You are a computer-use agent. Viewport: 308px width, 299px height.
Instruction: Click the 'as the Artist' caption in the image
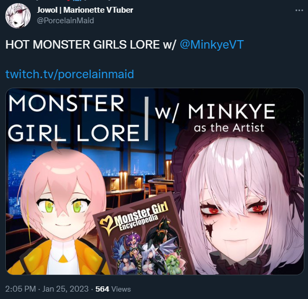pyautogui.click(x=229, y=128)
